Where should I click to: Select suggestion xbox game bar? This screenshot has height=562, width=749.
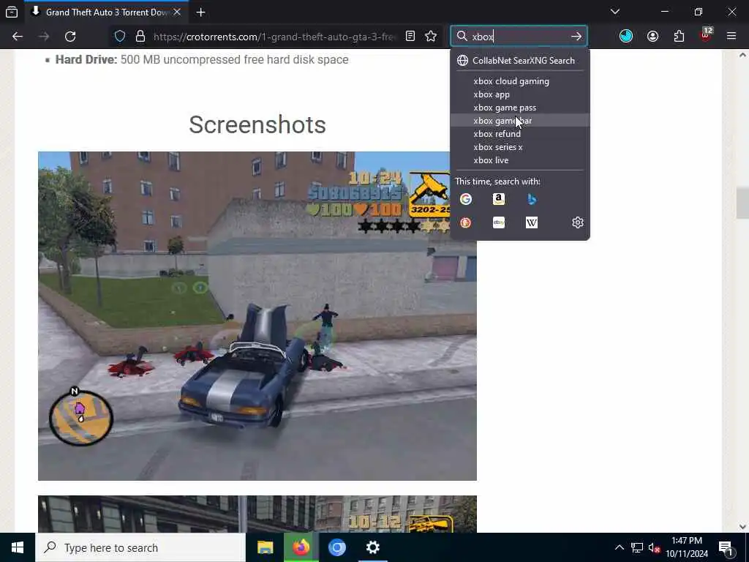pos(520,121)
